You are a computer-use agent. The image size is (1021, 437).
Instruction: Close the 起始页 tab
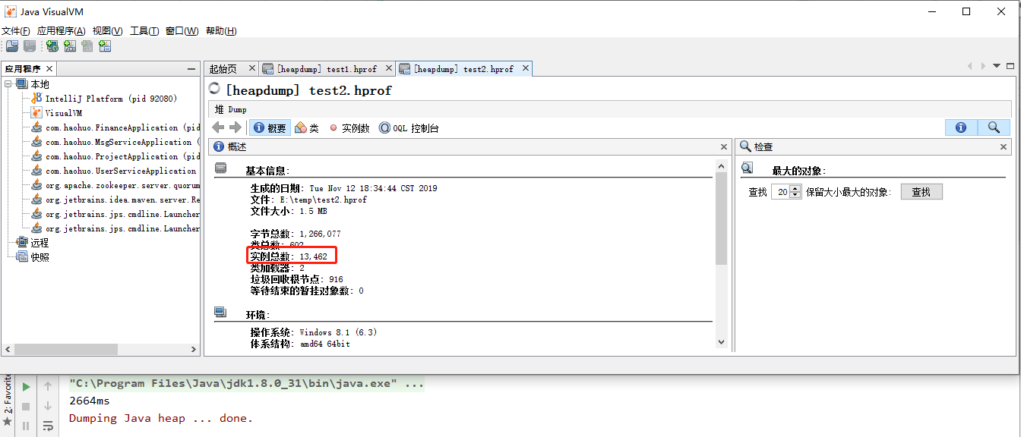(252, 68)
